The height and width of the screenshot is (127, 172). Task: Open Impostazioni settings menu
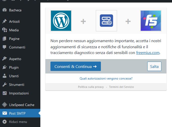tap(20, 93)
